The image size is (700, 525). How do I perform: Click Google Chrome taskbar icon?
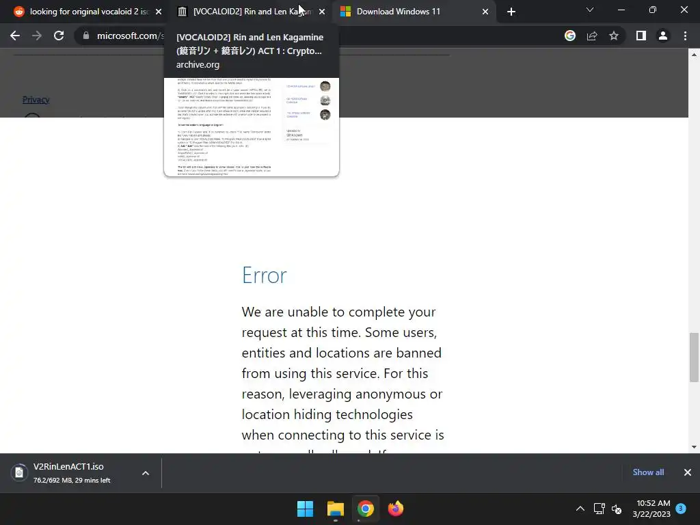(x=365, y=509)
